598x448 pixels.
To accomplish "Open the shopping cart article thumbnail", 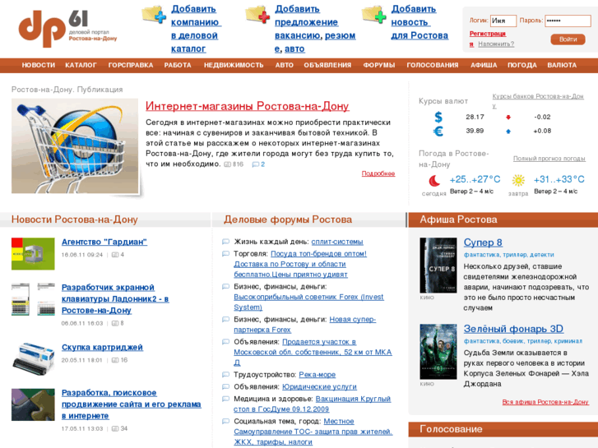I will [75, 146].
